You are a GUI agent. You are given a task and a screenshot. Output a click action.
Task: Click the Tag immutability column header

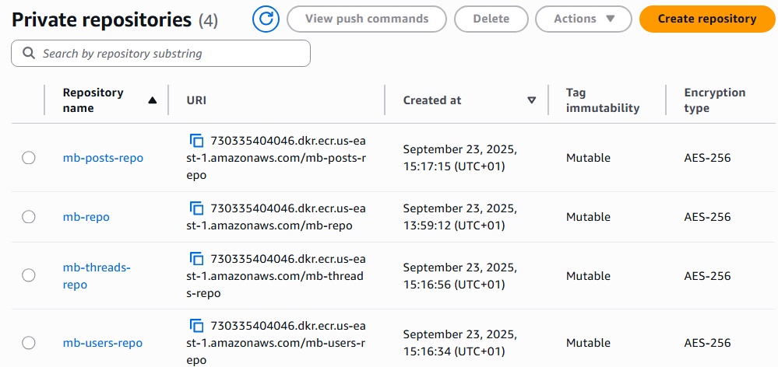[x=602, y=100]
